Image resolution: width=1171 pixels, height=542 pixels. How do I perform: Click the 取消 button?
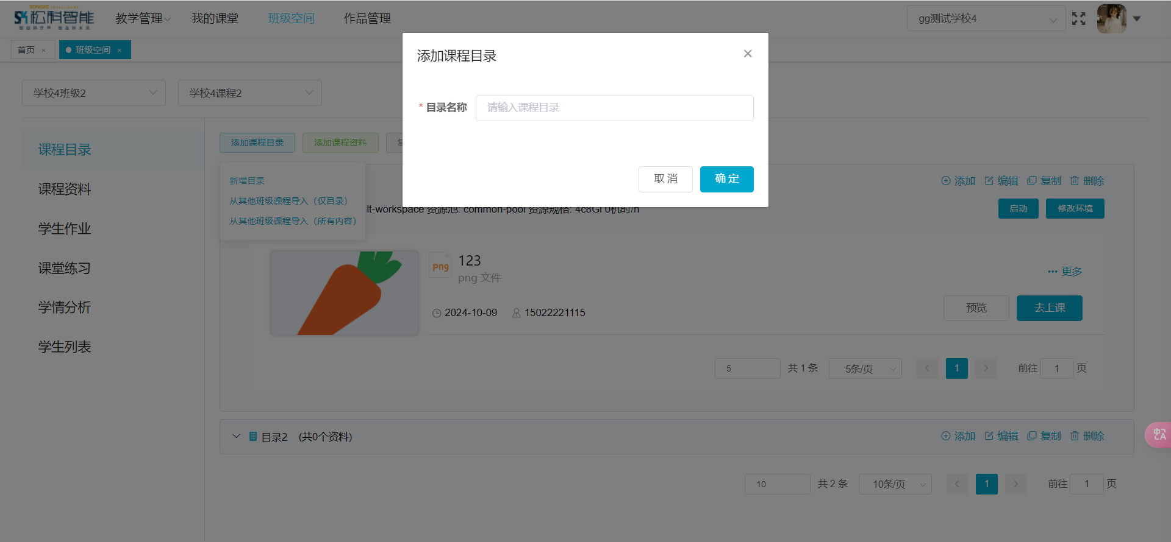(x=665, y=179)
